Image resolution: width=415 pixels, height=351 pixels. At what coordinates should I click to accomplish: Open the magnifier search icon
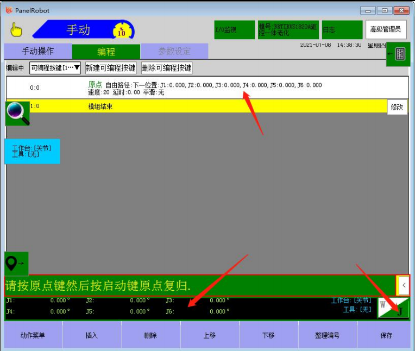pos(17,114)
